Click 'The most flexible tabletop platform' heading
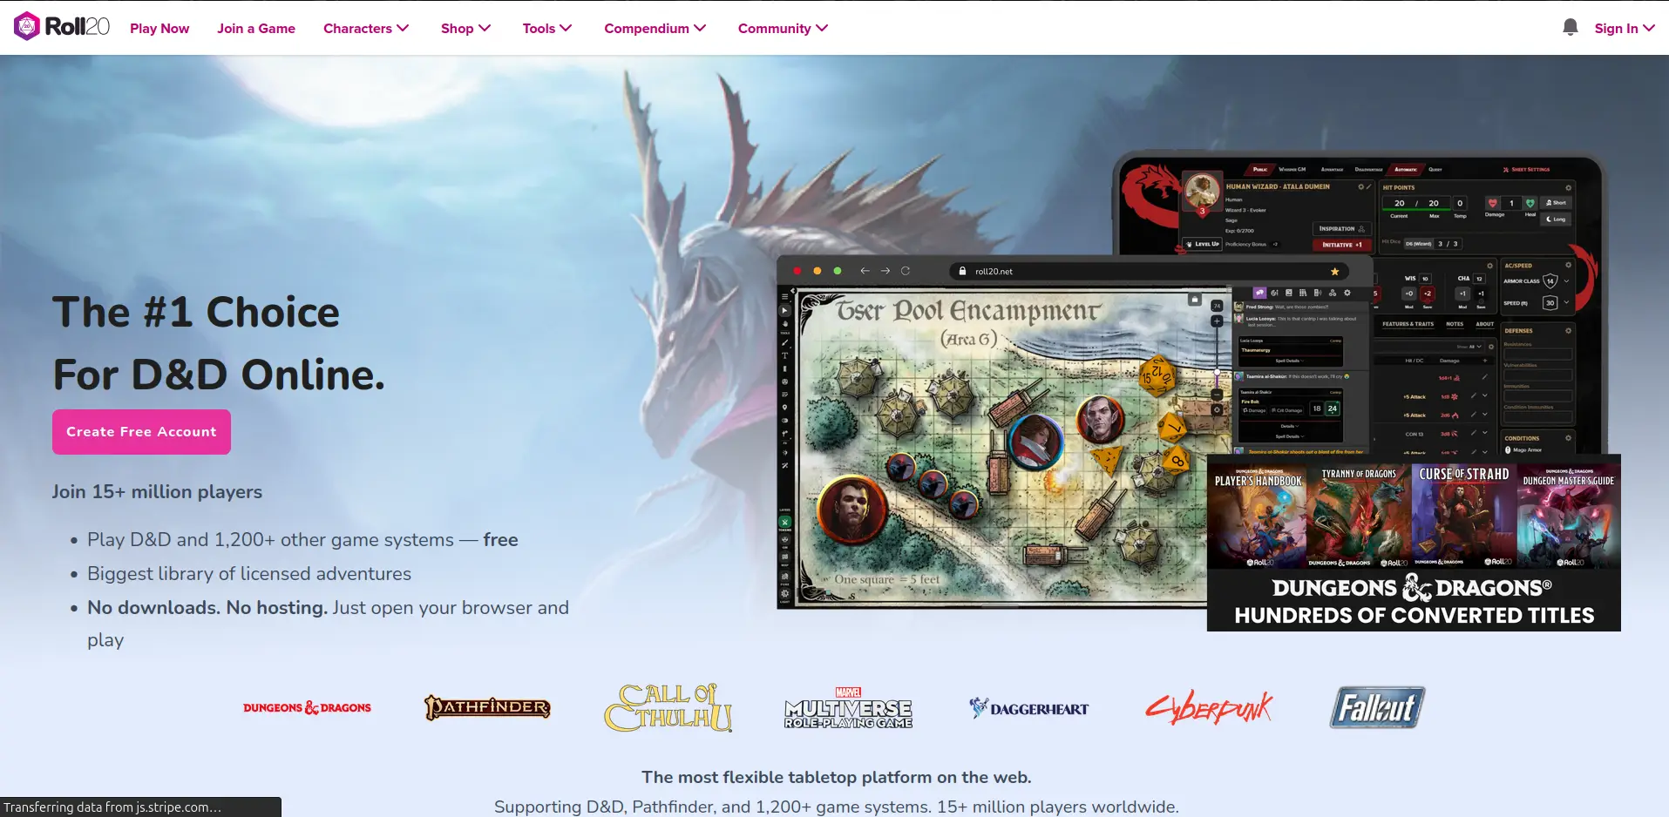Viewport: 1669px width, 817px height. coord(837,777)
